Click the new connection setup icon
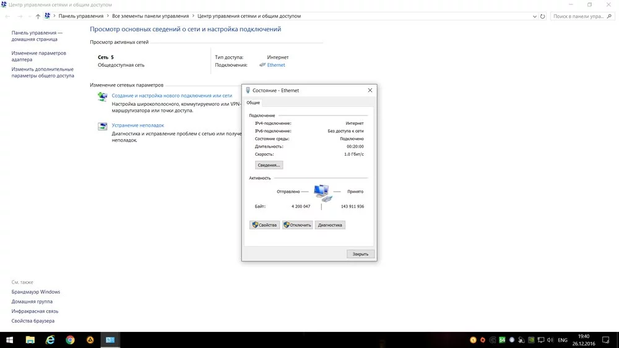The width and height of the screenshot is (619, 348). [103, 97]
